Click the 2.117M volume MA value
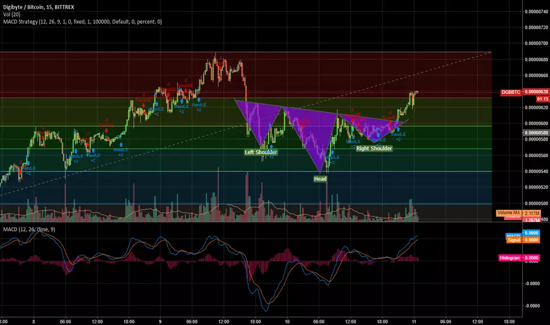This screenshot has height=325, width=550. pos(532,213)
